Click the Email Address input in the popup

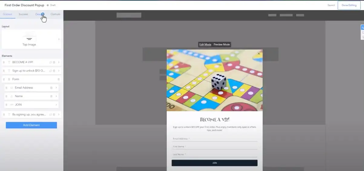tap(215, 139)
